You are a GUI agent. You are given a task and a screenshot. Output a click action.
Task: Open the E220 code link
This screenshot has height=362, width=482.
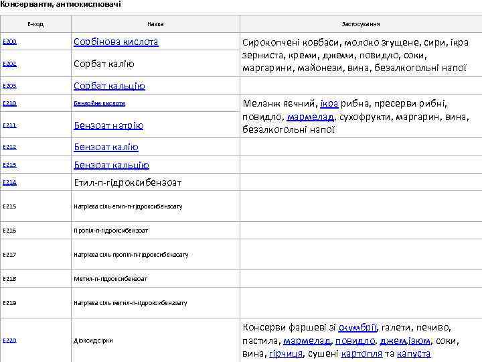pyautogui.click(x=9, y=340)
